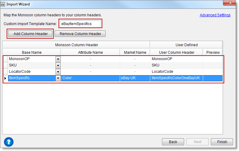Click the Add Column Header button

(x=30, y=34)
